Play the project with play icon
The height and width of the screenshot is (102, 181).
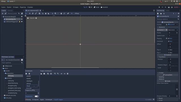click(x=159, y=7)
